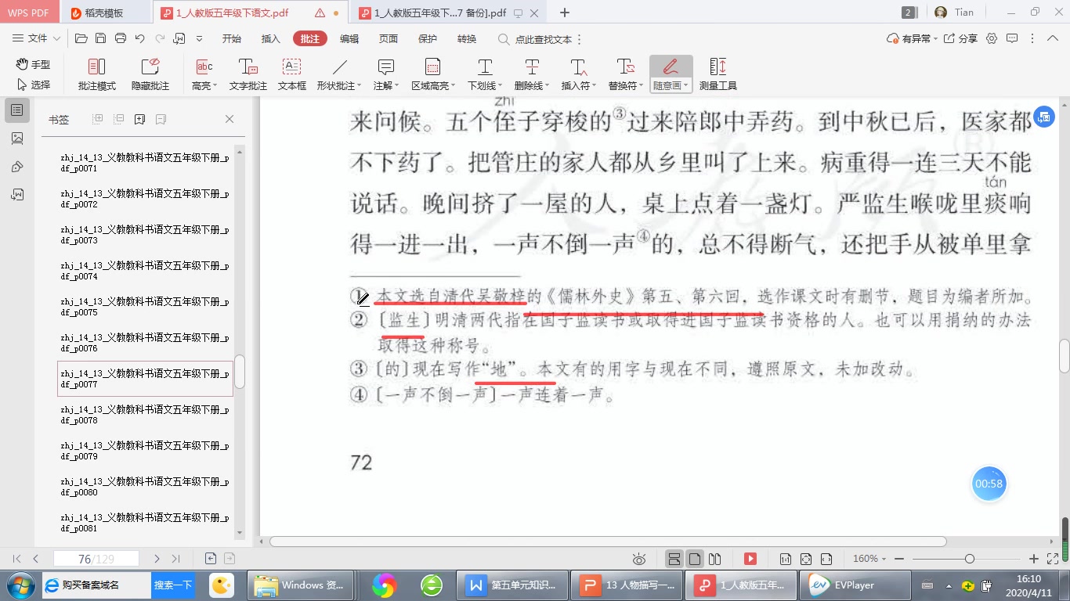Switch to the 插入 ribbon tab

pyautogui.click(x=270, y=39)
